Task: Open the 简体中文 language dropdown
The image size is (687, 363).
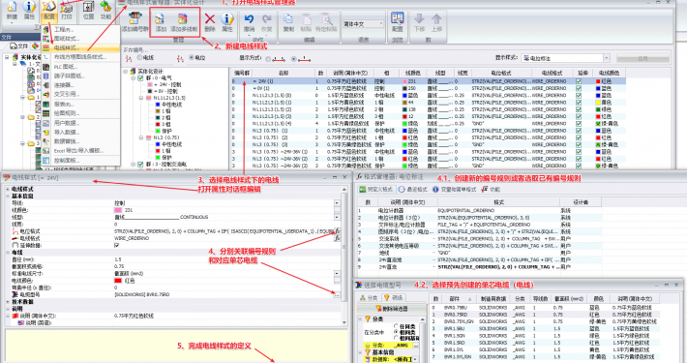Action: (x=363, y=24)
